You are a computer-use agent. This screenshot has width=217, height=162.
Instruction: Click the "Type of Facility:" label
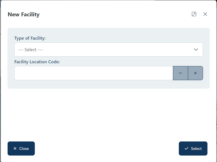click(30, 38)
